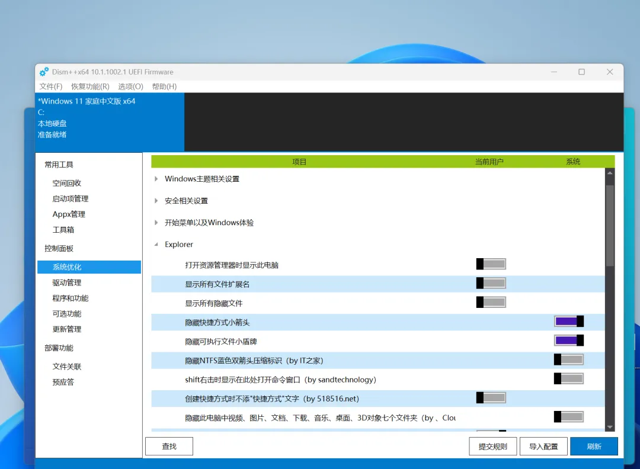Viewport: 640px width, 469px height.
Task: Select the Windows 11 家庭中文版 x64 image tile
Action: pos(110,122)
